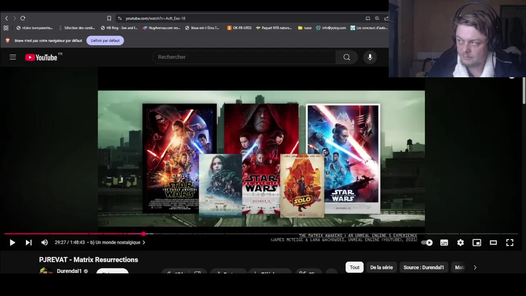The image size is (526, 296).
Task: Open the Durendal1 channel avatar
Action: pyautogui.click(x=46, y=271)
